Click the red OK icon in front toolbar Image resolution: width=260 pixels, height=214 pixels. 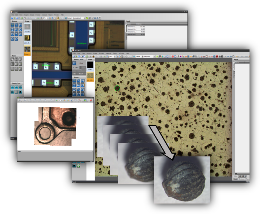point(212,56)
